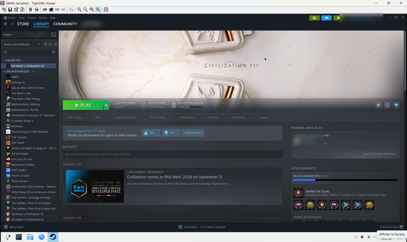The height and width of the screenshot is (242, 407).
Task: Go back with the Steam back arrow
Action: tap(6, 24)
